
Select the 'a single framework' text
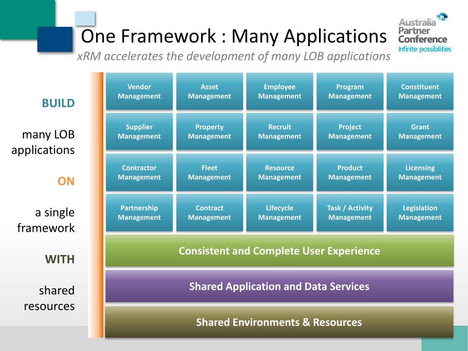click(46, 220)
